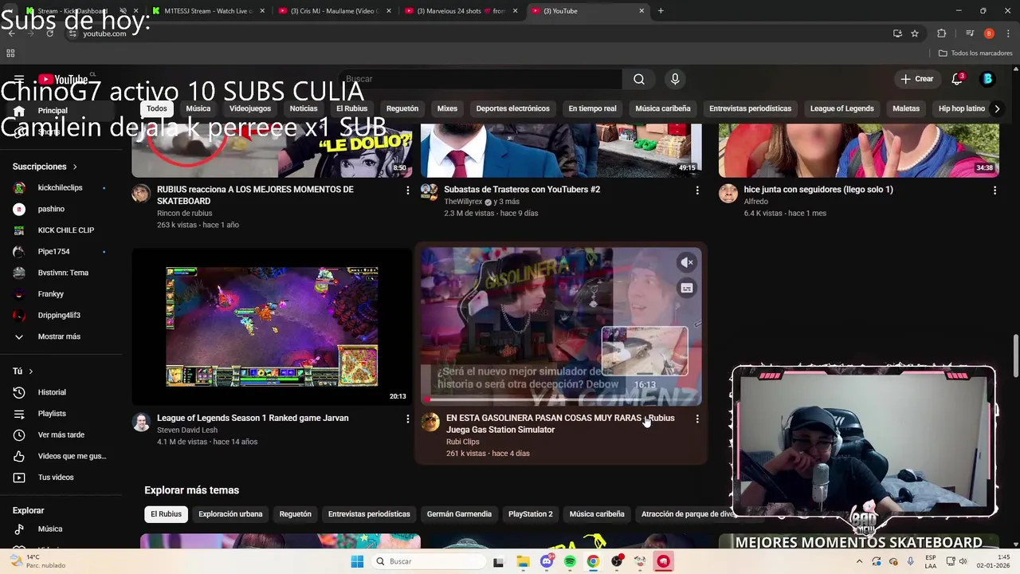Open the Windows Start menu
The image size is (1020, 574).
tap(357, 561)
